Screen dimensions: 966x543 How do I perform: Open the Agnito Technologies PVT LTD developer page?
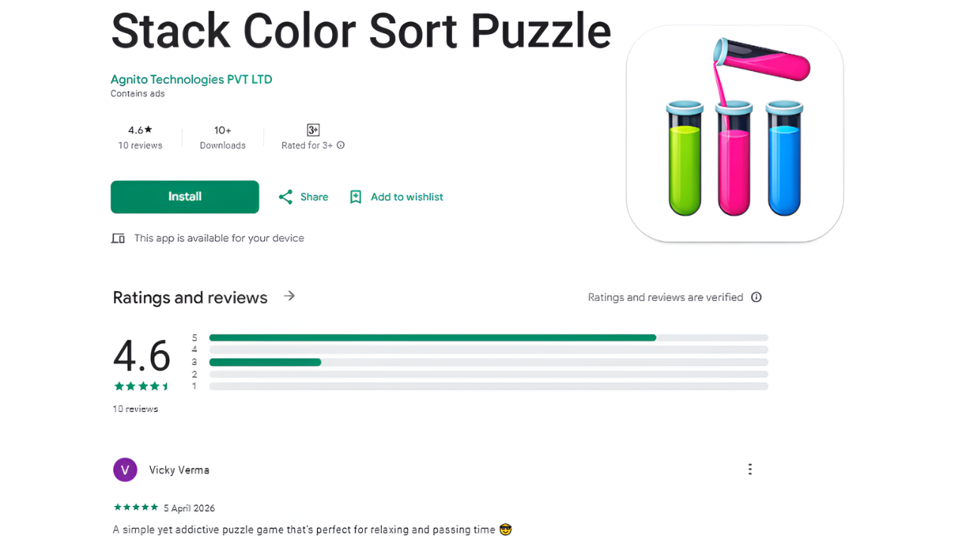click(x=191, y=79)
